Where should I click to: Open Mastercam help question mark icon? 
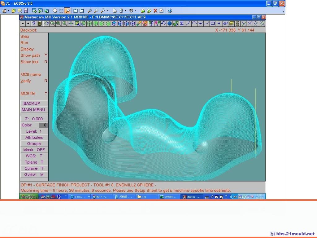coord(34,24)
